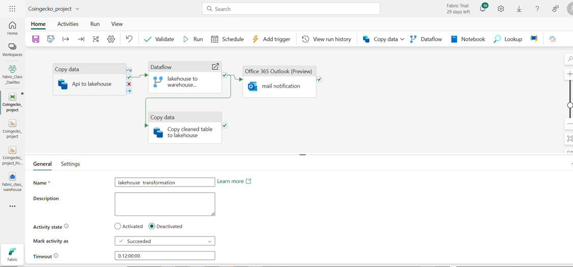The height and width of the screenshot is (267, 573).
Task: Select the Deactivated radio button
Action: point(152,226)
